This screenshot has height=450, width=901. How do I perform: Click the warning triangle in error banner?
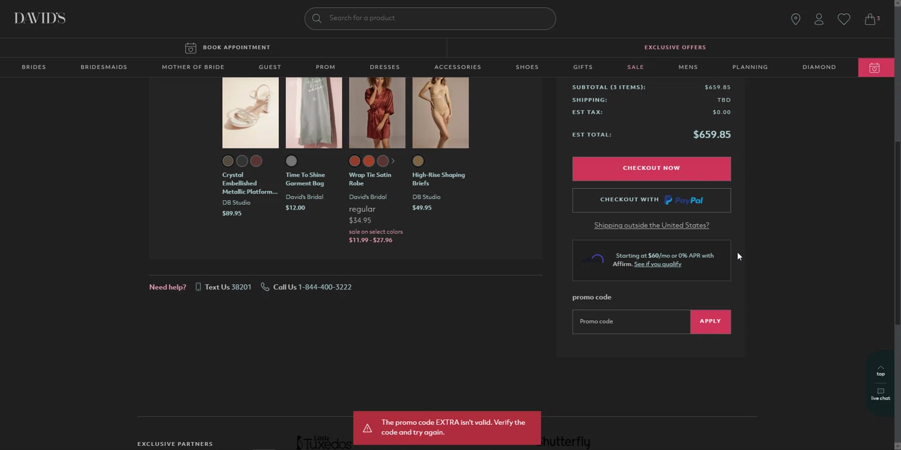(x=368, y=428)
